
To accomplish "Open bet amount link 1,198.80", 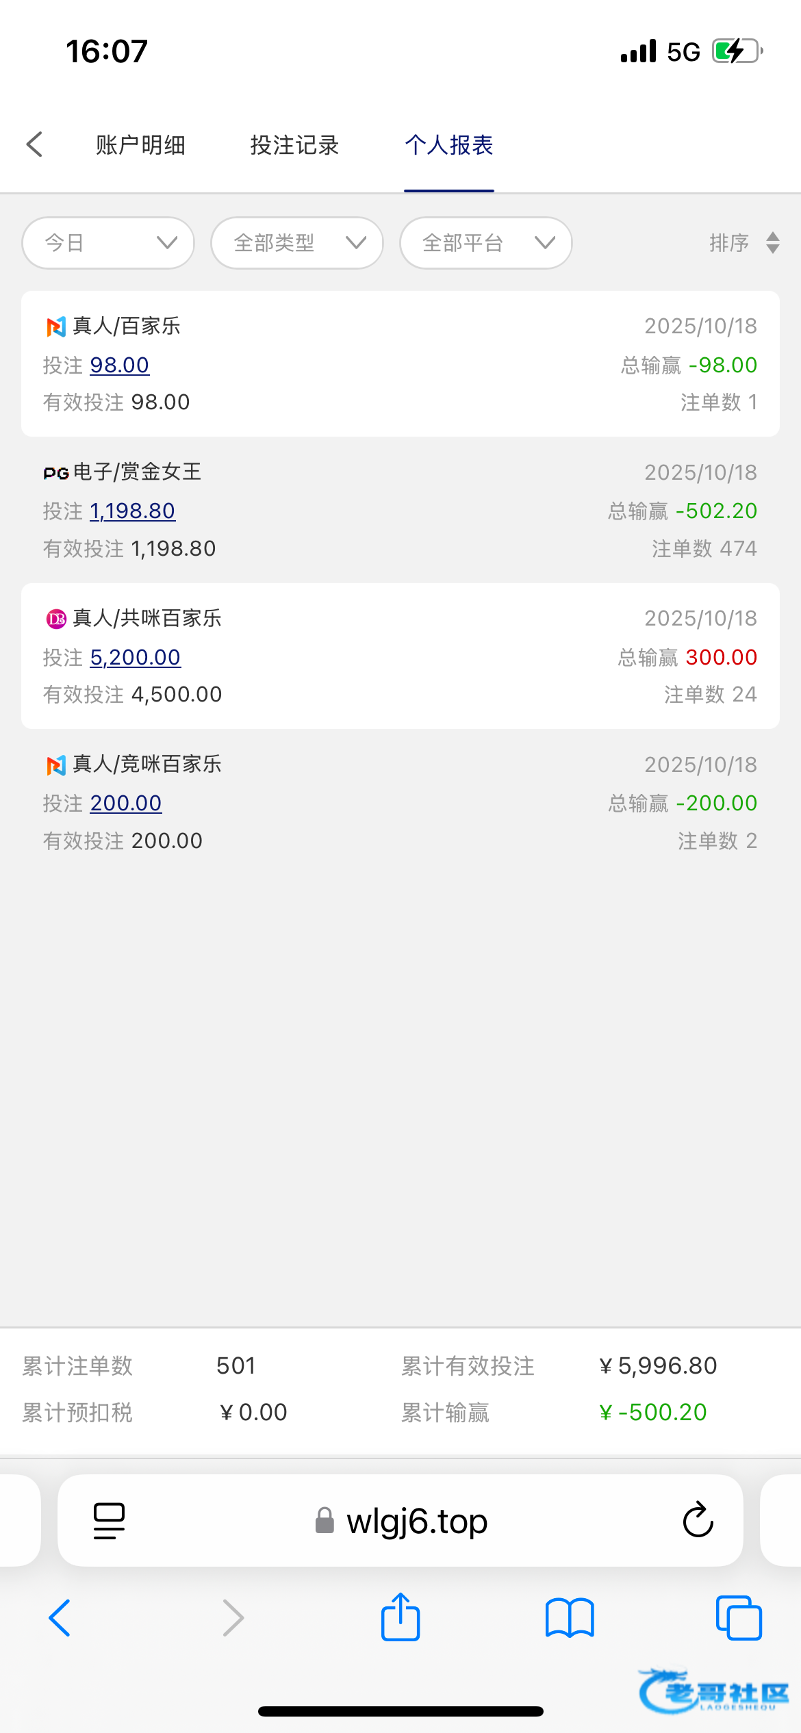I will coord(132,511).
